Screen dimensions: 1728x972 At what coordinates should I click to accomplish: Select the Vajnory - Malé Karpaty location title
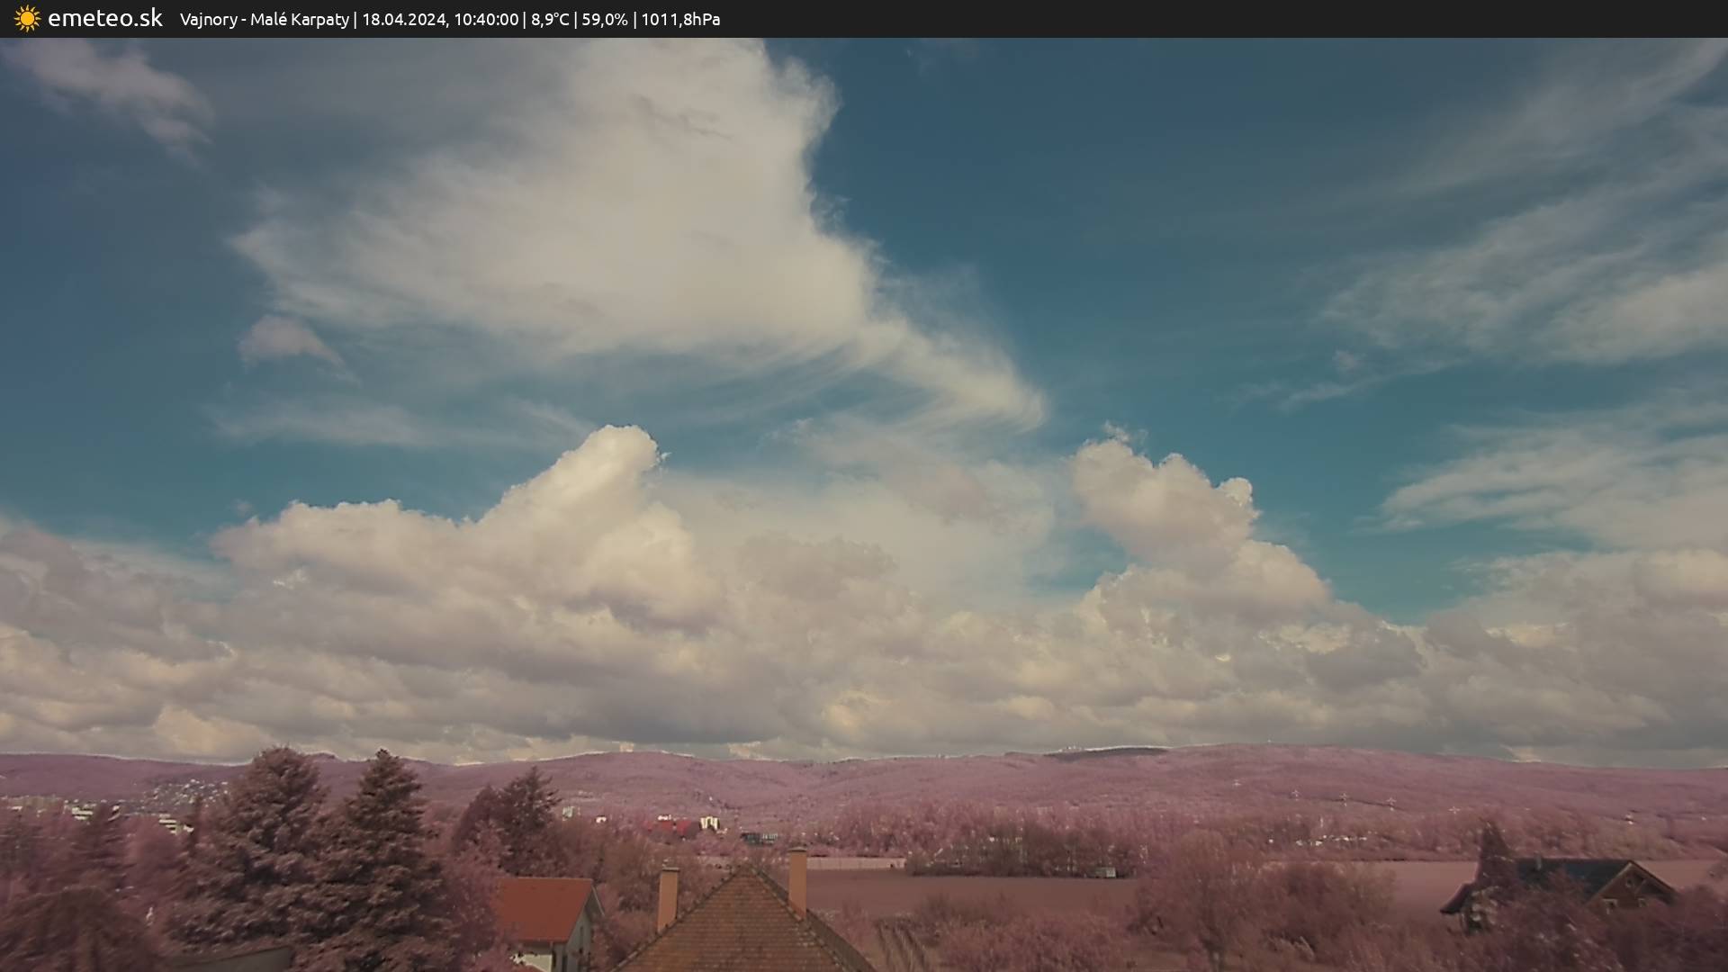point(264,20)
